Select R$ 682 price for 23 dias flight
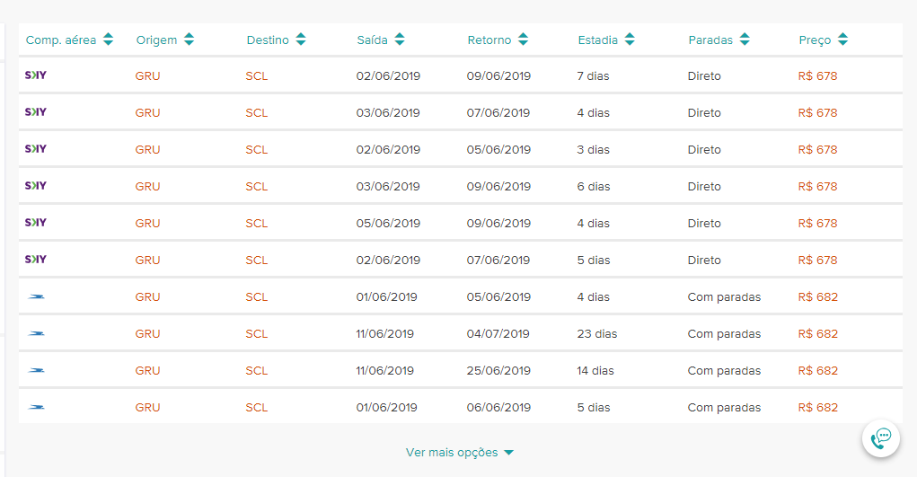Screen dimensions: 917x477 tap(817, 333)
